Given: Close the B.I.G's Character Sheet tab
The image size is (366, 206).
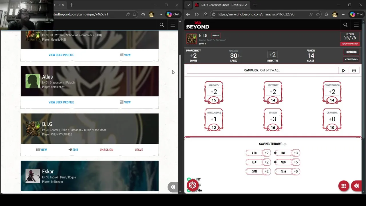Looking at the screenshot, I should (x=246, y=5).
